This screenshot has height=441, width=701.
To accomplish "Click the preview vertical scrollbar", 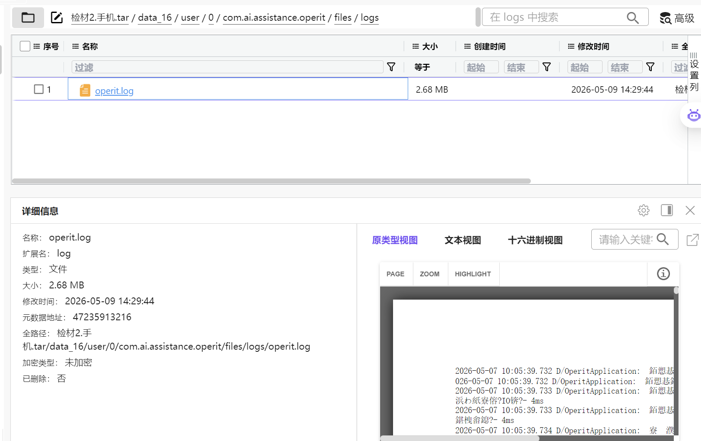I will [x=676, y=291].
